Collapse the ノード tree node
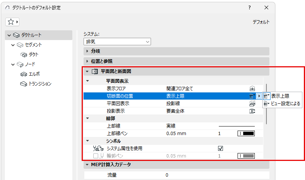This screenshot has height=180, width=305. point(13,64)
